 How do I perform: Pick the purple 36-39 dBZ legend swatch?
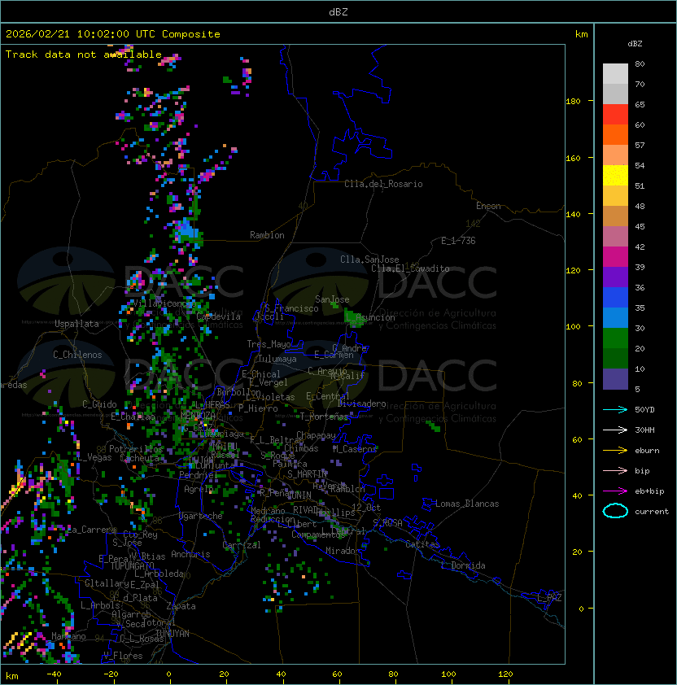pos(615,277)
